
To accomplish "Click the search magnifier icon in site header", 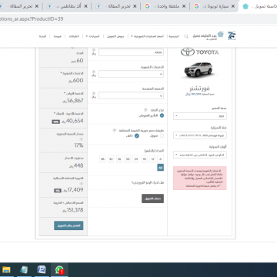I will point(186,36).
